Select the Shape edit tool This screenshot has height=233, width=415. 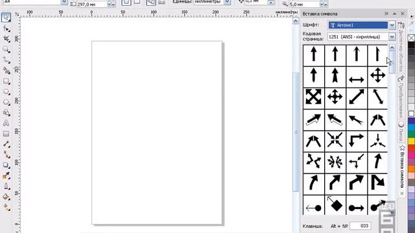6,28
